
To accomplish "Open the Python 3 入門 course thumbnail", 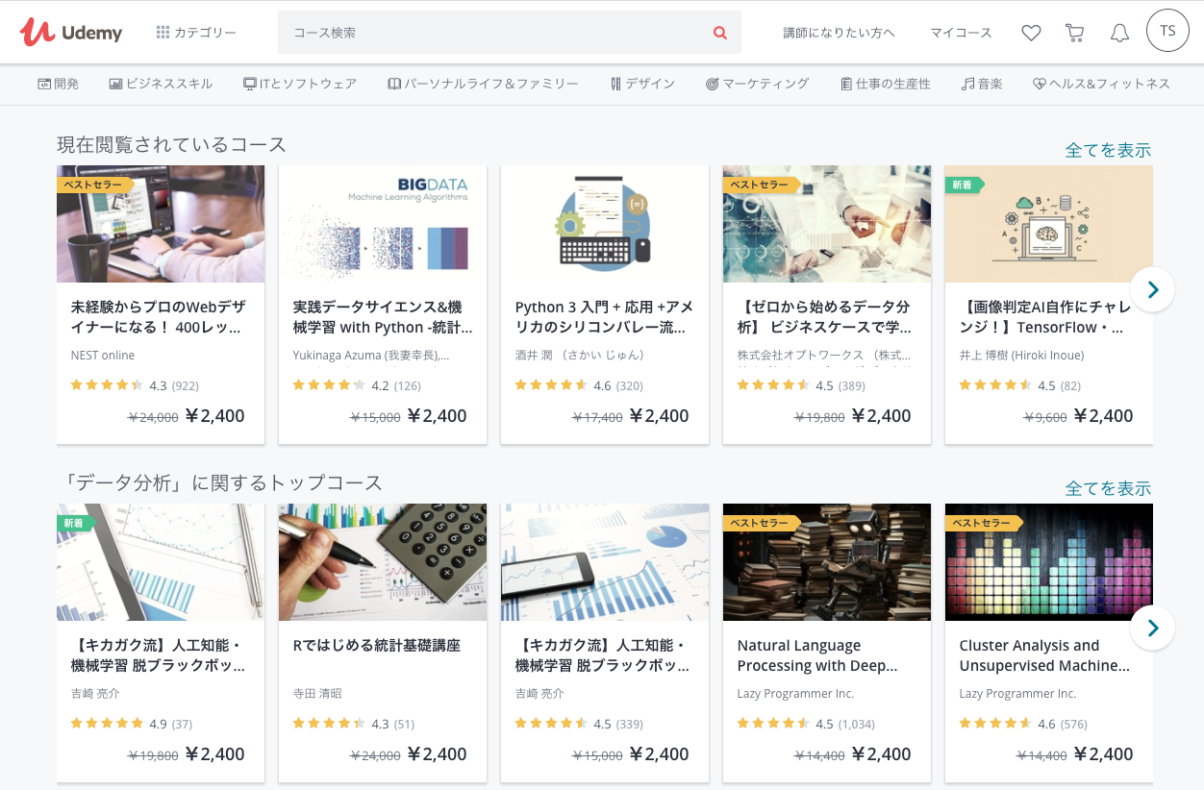I will coord(605,224).
